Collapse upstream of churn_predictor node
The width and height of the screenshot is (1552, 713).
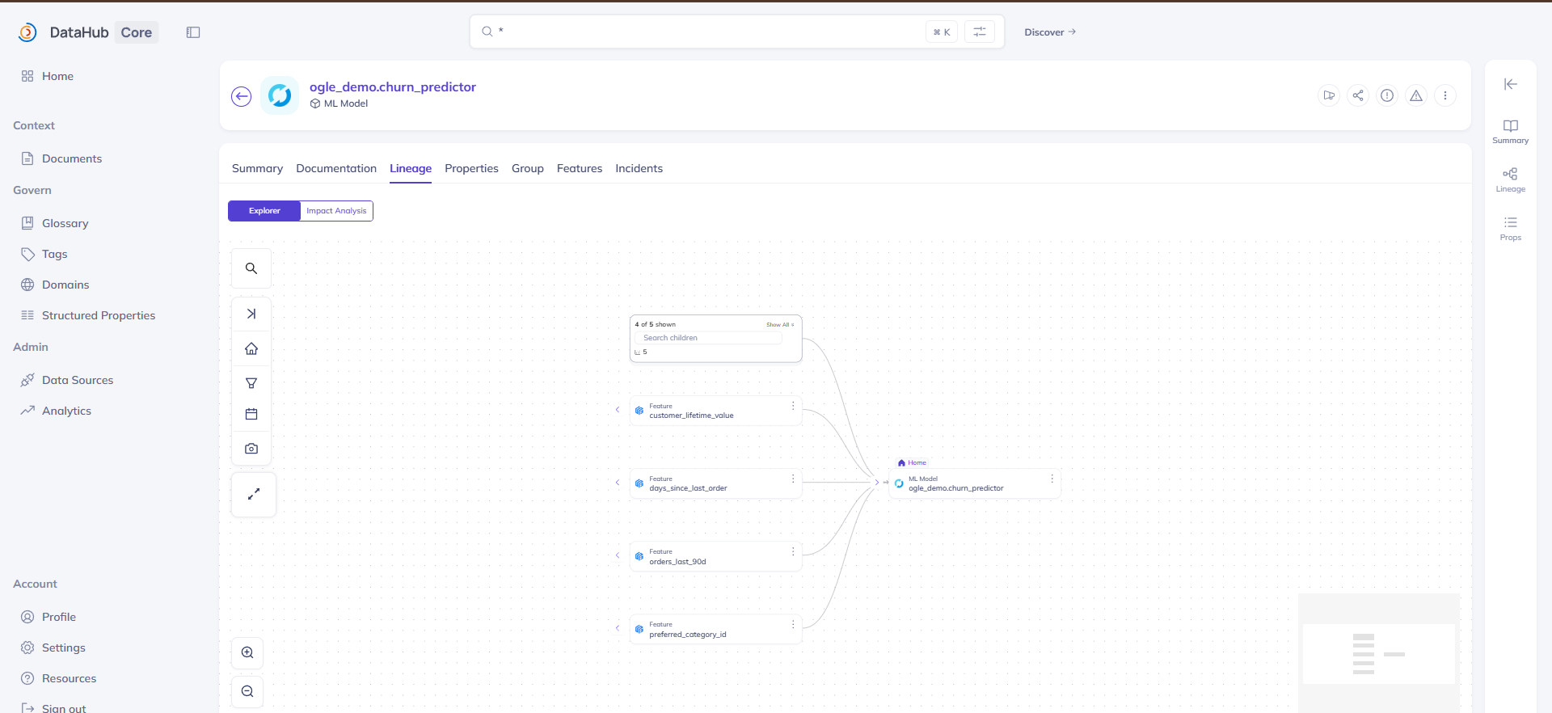tap(877, 483)
